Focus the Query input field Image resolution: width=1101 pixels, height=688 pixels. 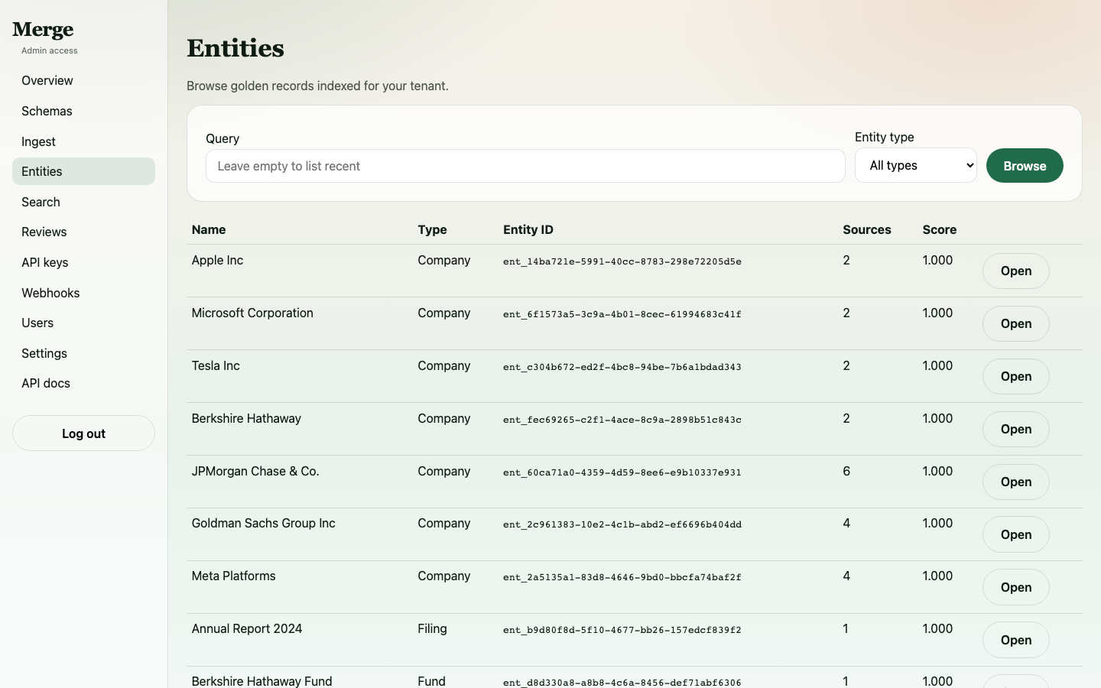(x=525, y=166)
